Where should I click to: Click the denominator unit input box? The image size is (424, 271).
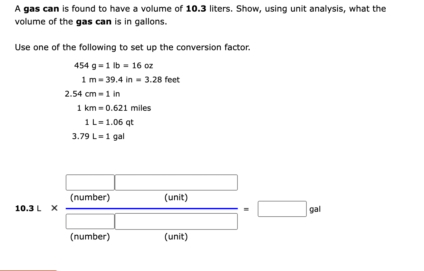(176, 221)
